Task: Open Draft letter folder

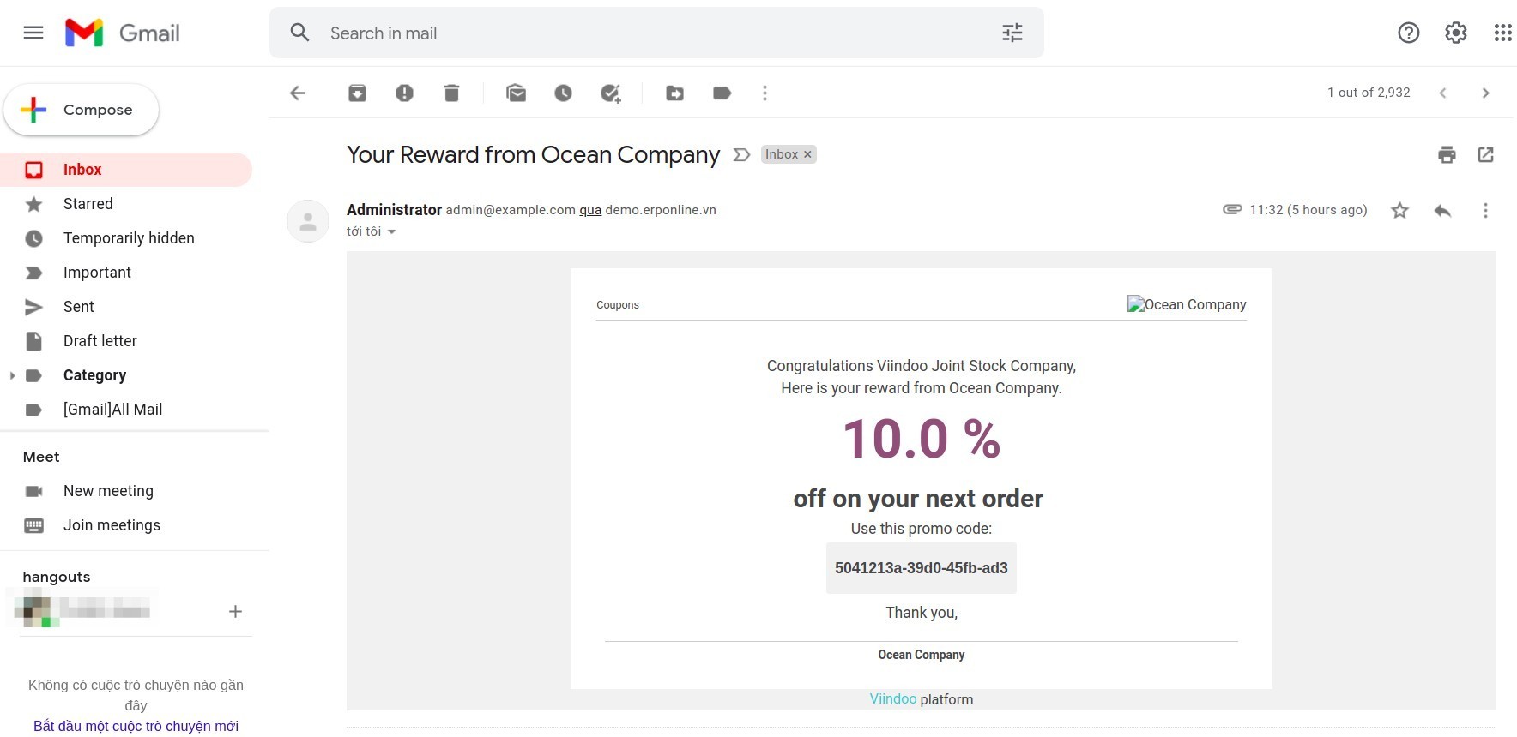Action: coord(126,341)
